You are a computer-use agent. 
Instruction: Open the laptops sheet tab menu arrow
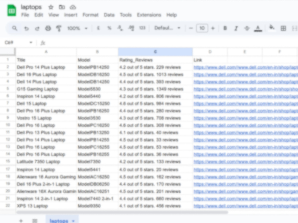click(73, 221)
